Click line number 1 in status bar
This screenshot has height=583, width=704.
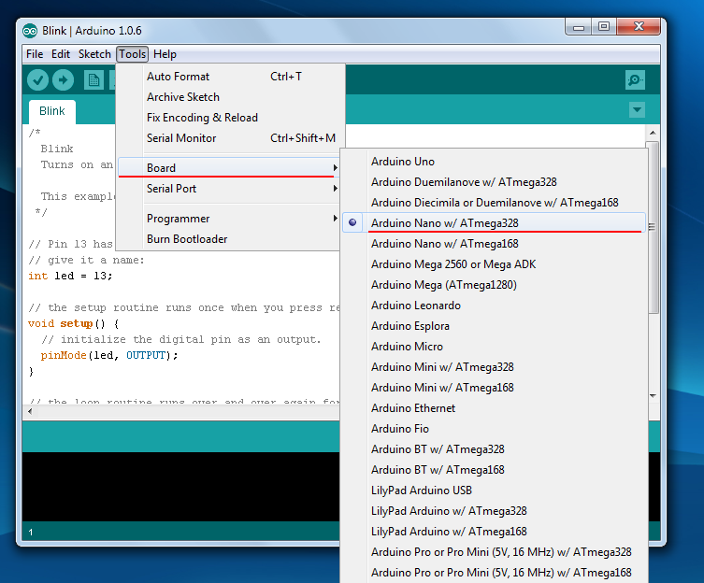pyautogui.click(x=31, y=533)
